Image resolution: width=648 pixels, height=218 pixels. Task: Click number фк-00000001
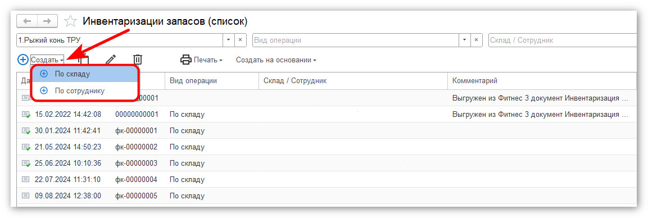click(137, 131)
